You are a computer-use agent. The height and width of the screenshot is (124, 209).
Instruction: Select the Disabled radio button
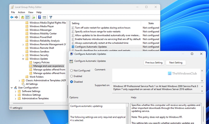tap(71, 81)
